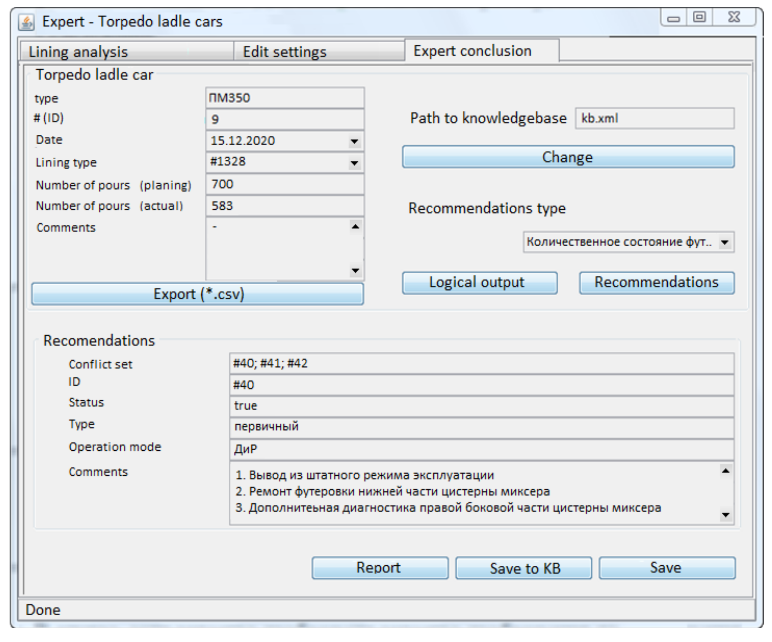
Task: Click the Java application icon in title bar
Action: click(26, 22)
